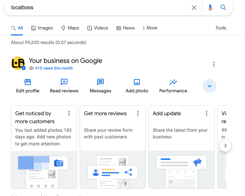Open the Get more reviews card
Image resolution: width=245 pixels, height=196 pixels.
(113, 147)
